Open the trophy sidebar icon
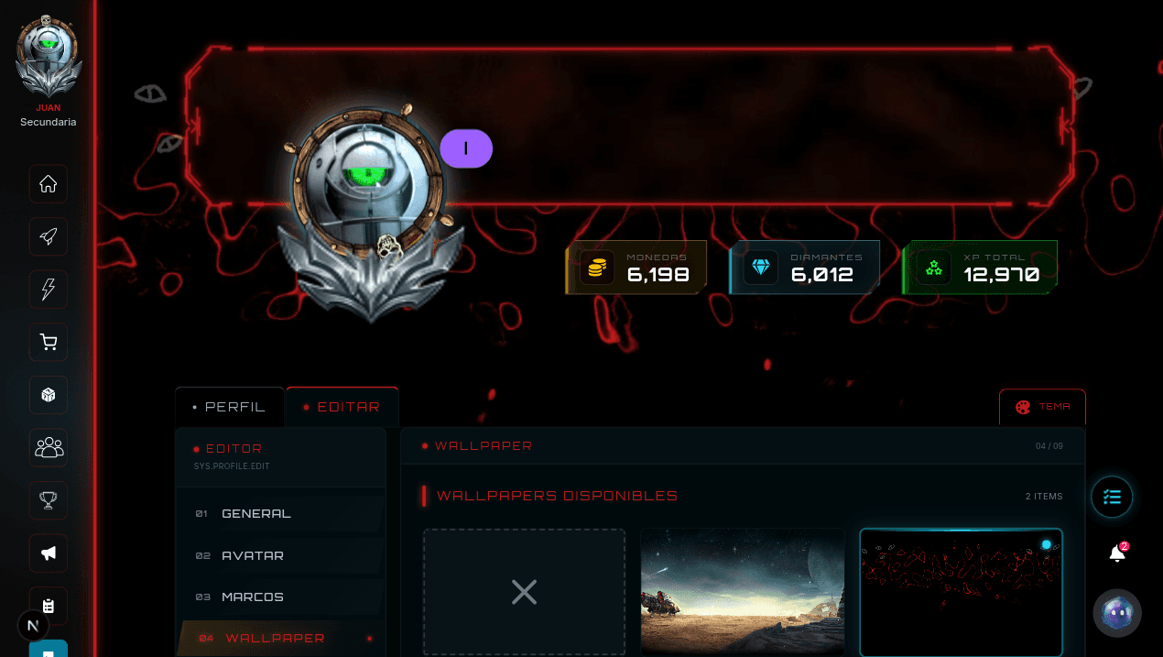 point(49,500)
